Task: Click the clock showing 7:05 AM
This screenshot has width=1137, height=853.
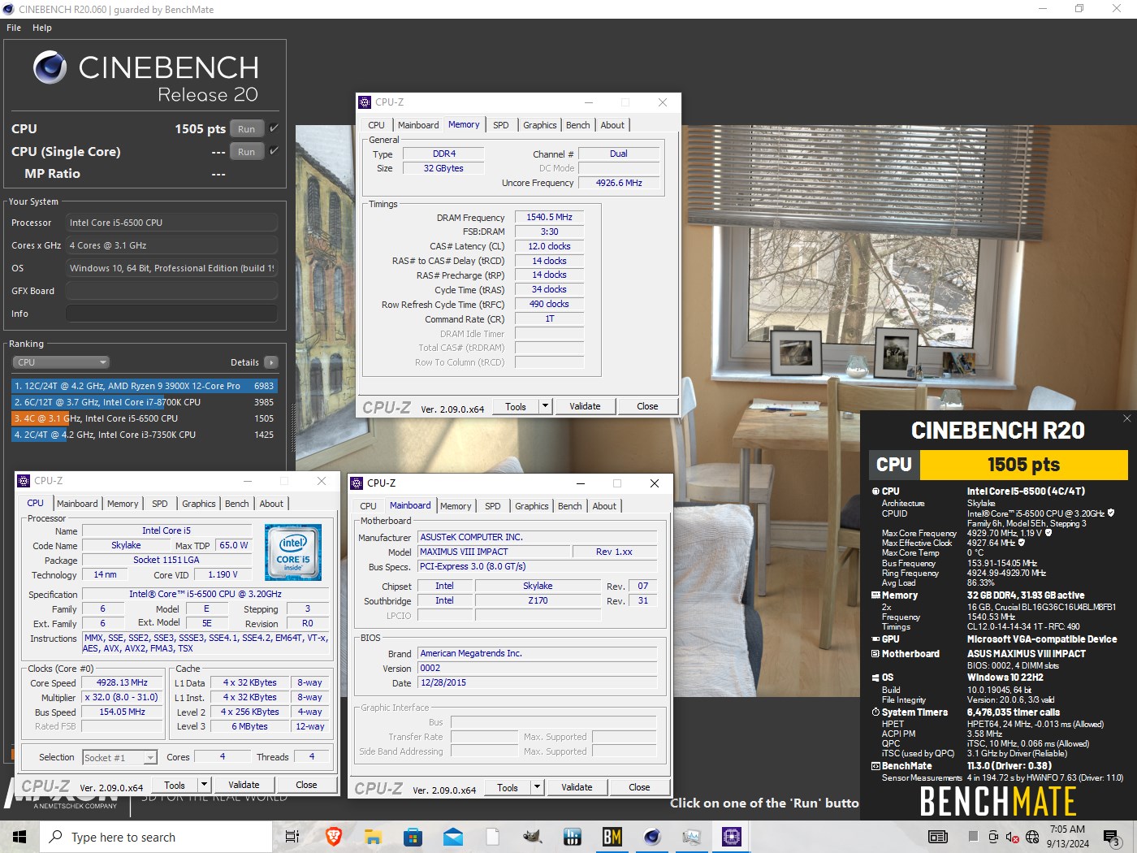Action: coord(1067,829)
